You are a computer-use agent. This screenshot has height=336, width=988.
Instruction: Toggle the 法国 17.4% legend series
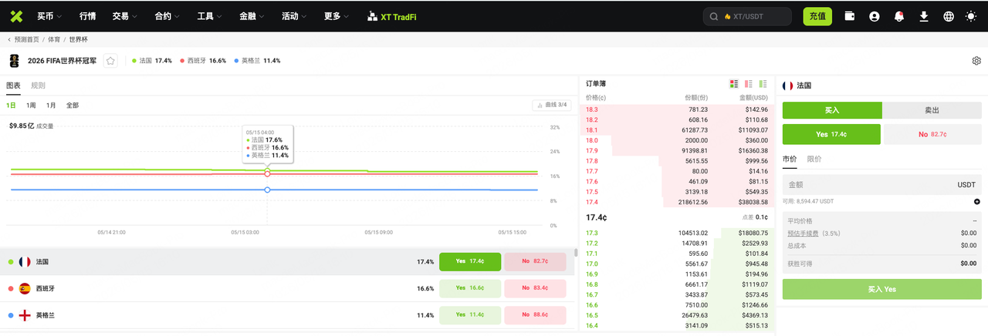(152, 60)
